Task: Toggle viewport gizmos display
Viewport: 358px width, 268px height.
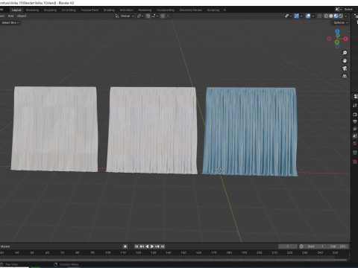Action: coord(296,16)
